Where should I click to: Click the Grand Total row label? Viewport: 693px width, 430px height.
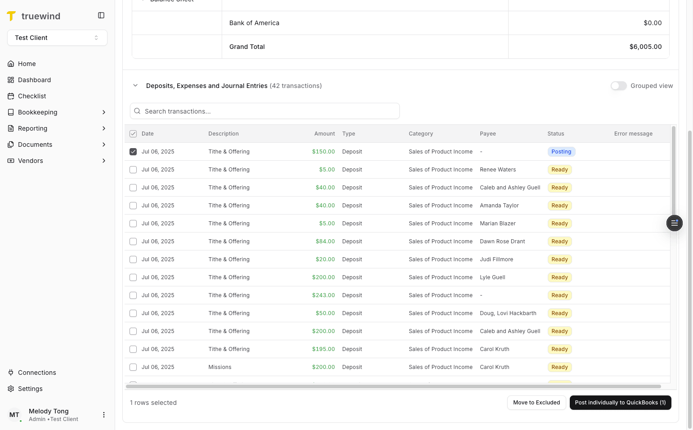click(x=247, y=47)
